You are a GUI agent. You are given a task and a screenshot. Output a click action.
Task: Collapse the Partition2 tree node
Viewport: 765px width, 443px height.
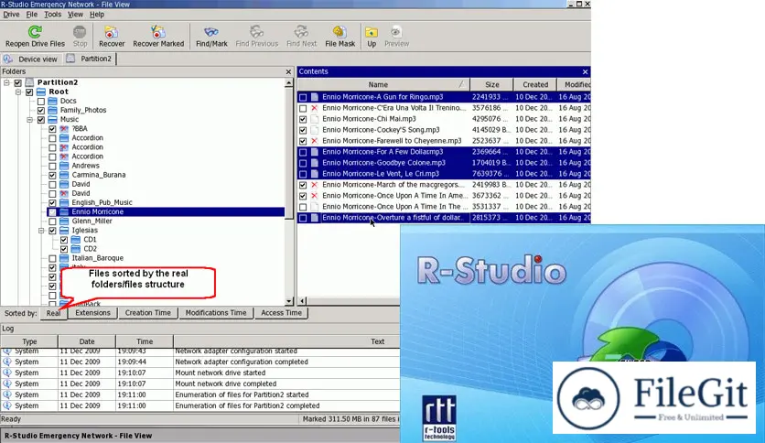pos(6,82)
